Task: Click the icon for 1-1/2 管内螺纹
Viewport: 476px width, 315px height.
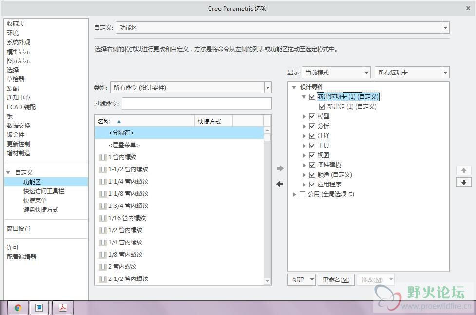Action: click(103, 169)
